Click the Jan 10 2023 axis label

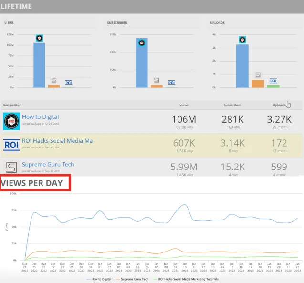coord(185,267)
